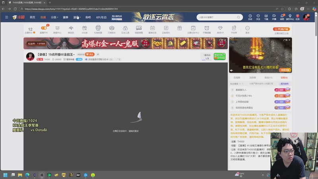Open the 创作中心 lightbulb icon
This screenshot has width=318, height=179.
point(290,17)
